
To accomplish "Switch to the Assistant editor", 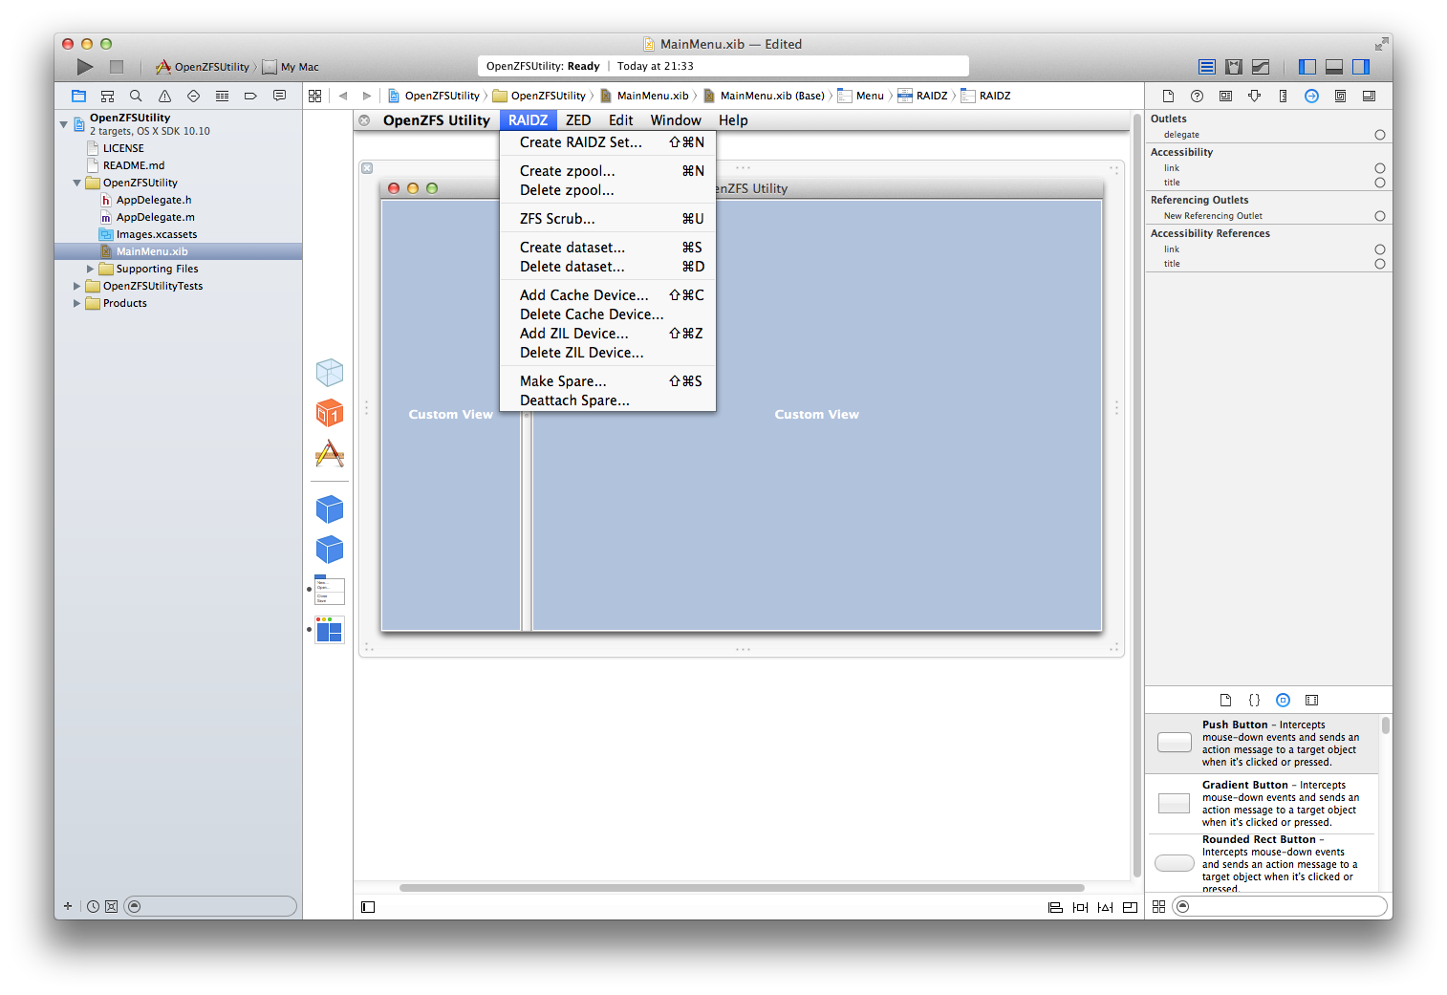I will tap(1234, 67).
